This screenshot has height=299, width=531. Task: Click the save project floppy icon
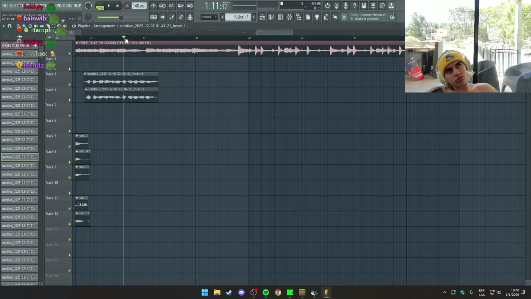click(x=364, y=6)
